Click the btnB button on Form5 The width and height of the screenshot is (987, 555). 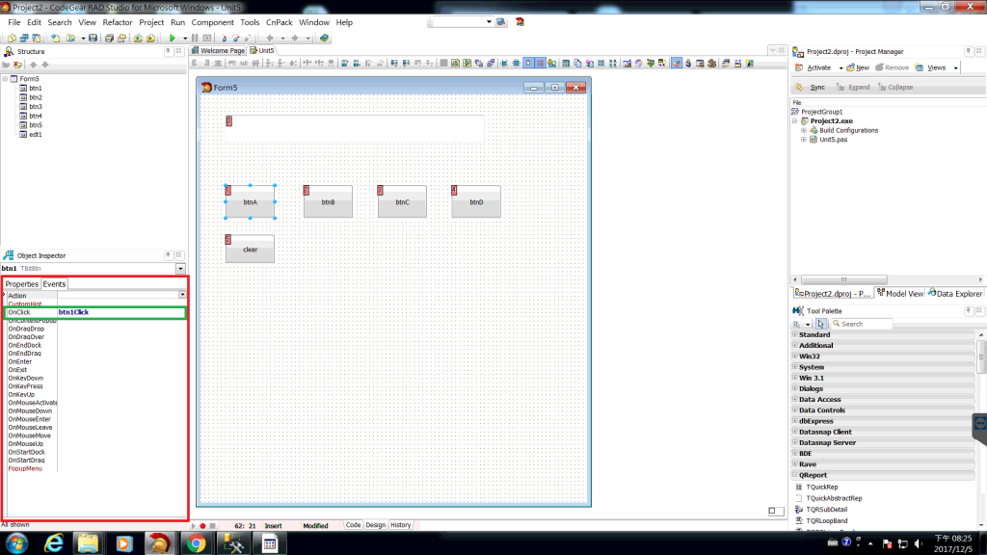(328, 202)
